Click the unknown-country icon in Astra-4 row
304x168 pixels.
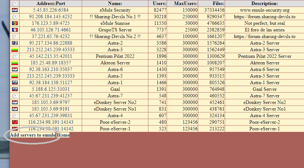pos(15,116)
